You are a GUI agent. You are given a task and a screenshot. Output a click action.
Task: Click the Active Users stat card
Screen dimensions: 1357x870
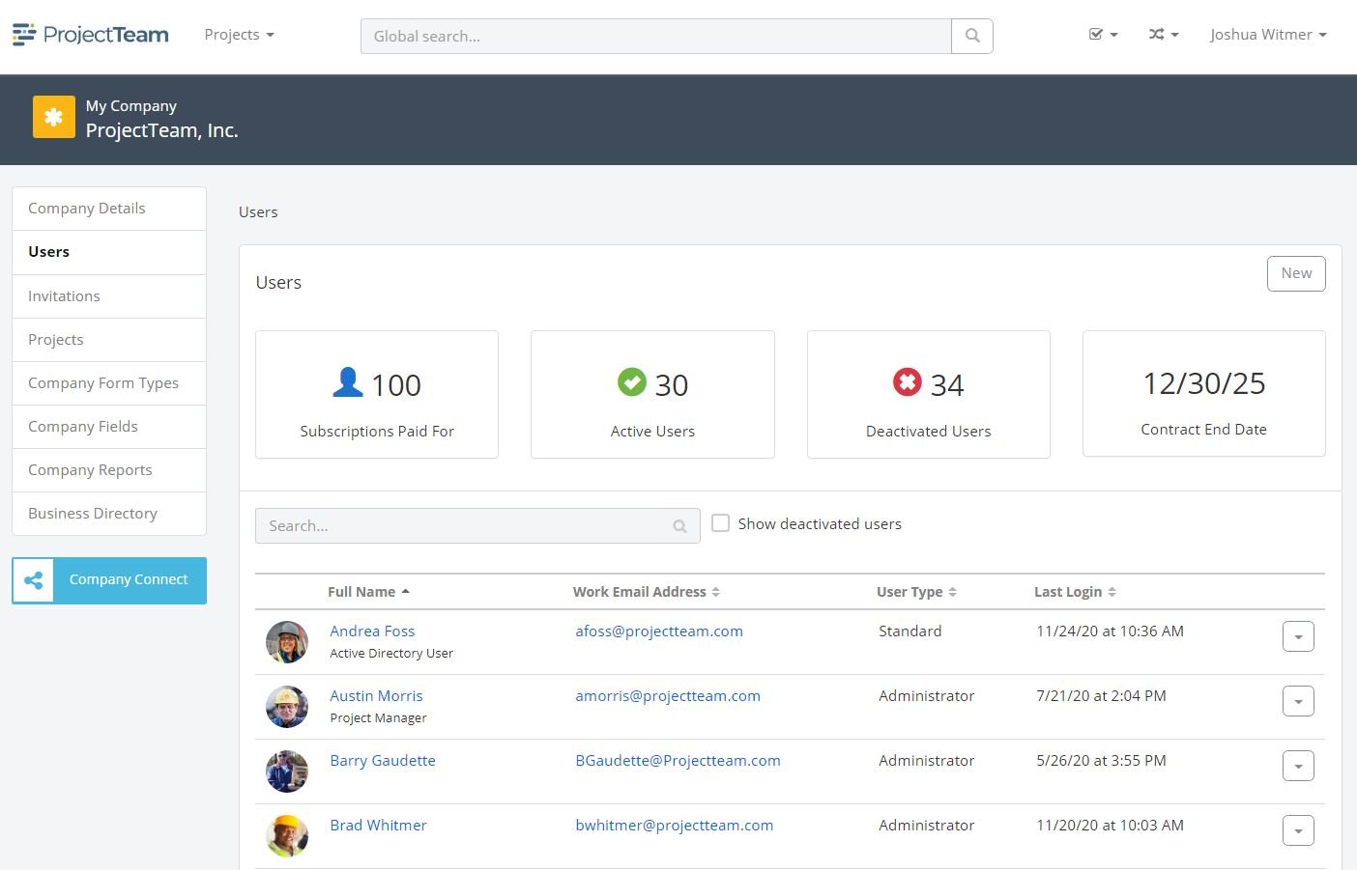point(652,394)
